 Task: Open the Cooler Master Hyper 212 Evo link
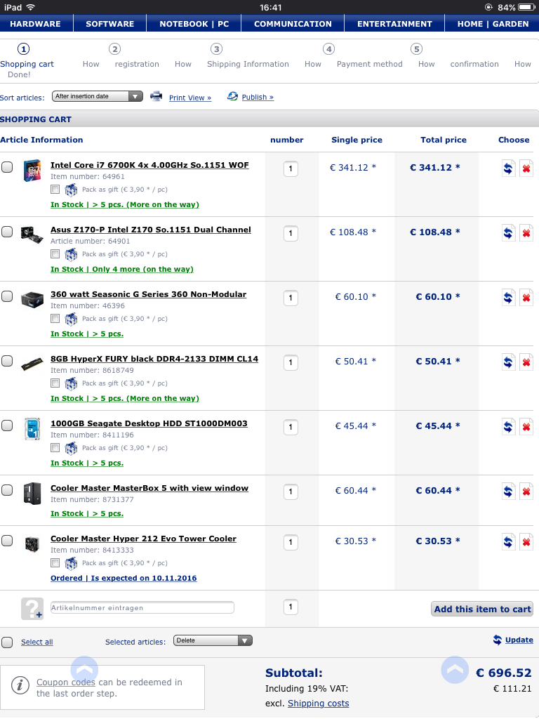(x=143, y=539)
